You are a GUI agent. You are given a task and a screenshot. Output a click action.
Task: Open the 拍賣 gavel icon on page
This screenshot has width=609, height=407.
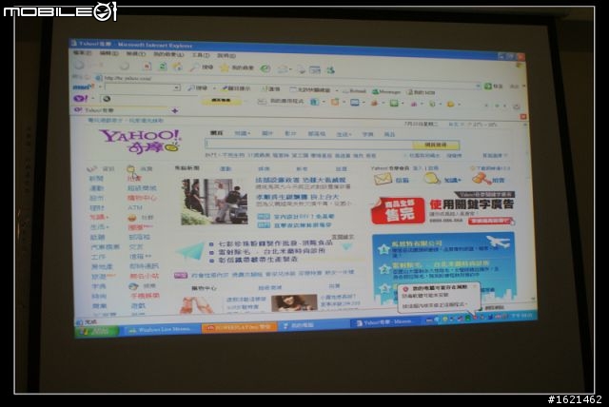pyautogui.click(x=481, y=179)
